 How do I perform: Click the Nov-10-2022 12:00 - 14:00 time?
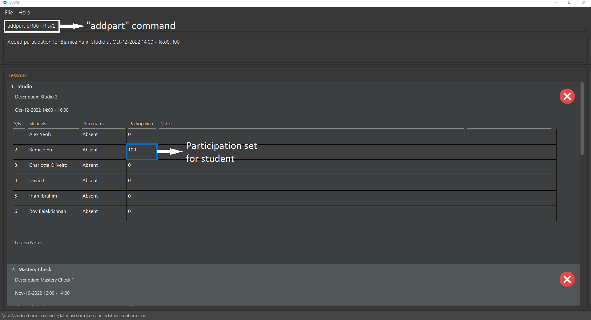(42, 293)
